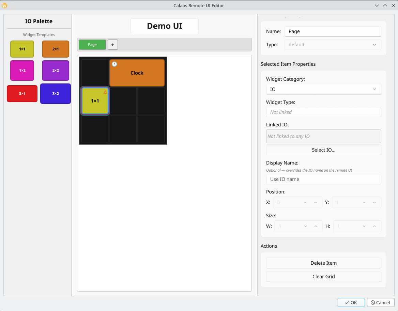The height and width of the screenshot is (311, 398).
Task: Select the 3×2 blue widget template
Action: 55,93
